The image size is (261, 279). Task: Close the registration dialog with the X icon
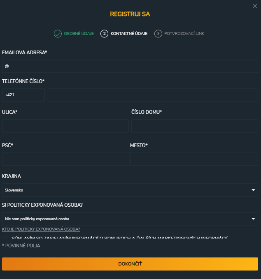254,6
